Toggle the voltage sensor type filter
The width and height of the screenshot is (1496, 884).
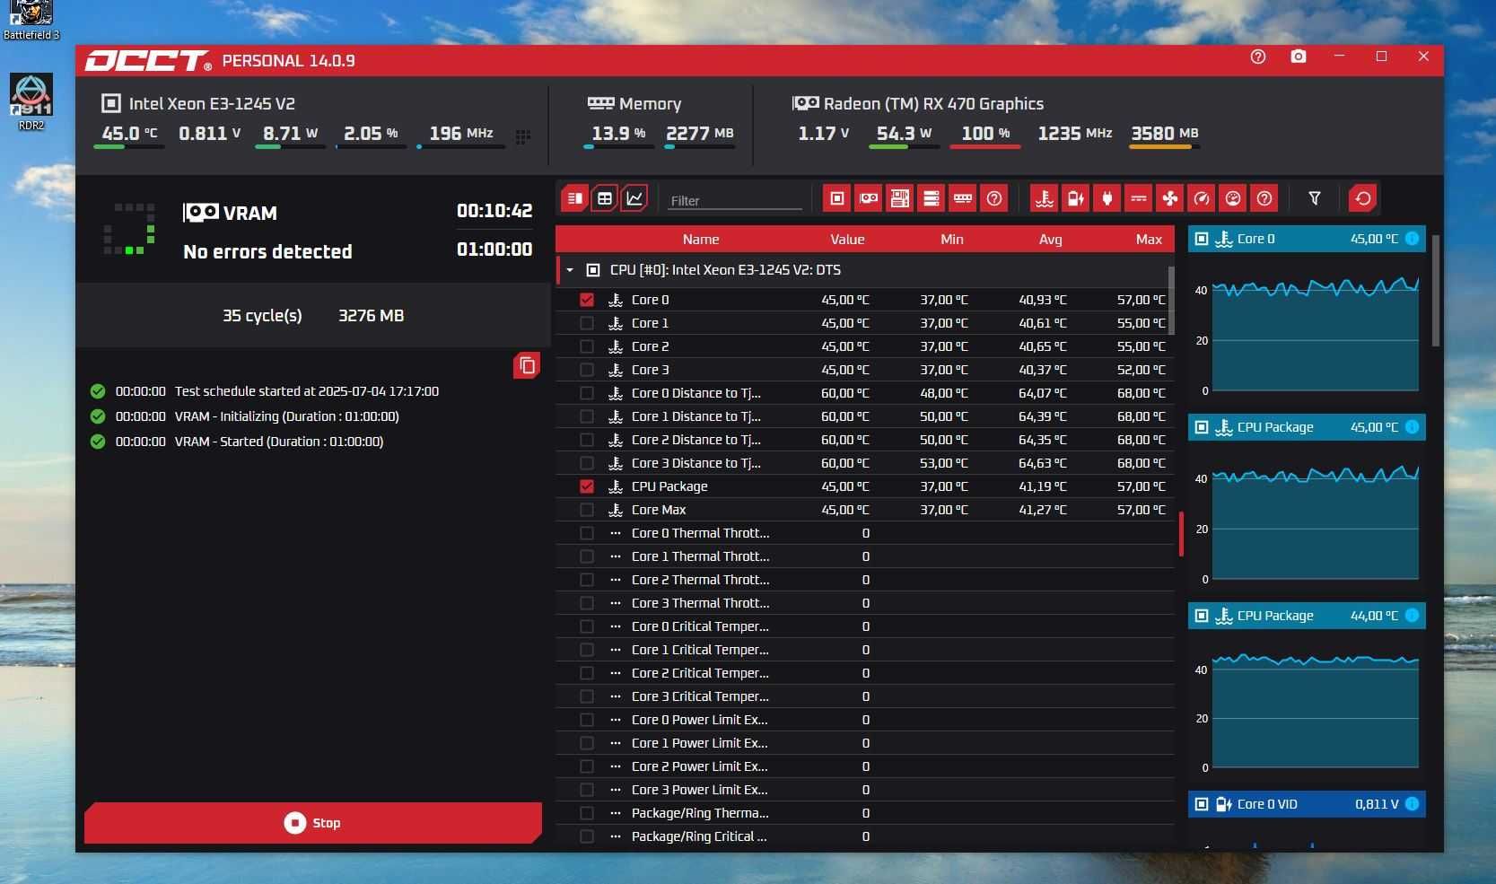coord(1076,198)
